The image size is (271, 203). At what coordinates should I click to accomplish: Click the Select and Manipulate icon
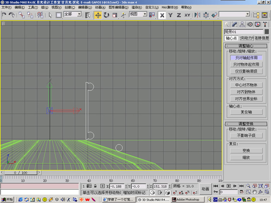coord(123,15)
